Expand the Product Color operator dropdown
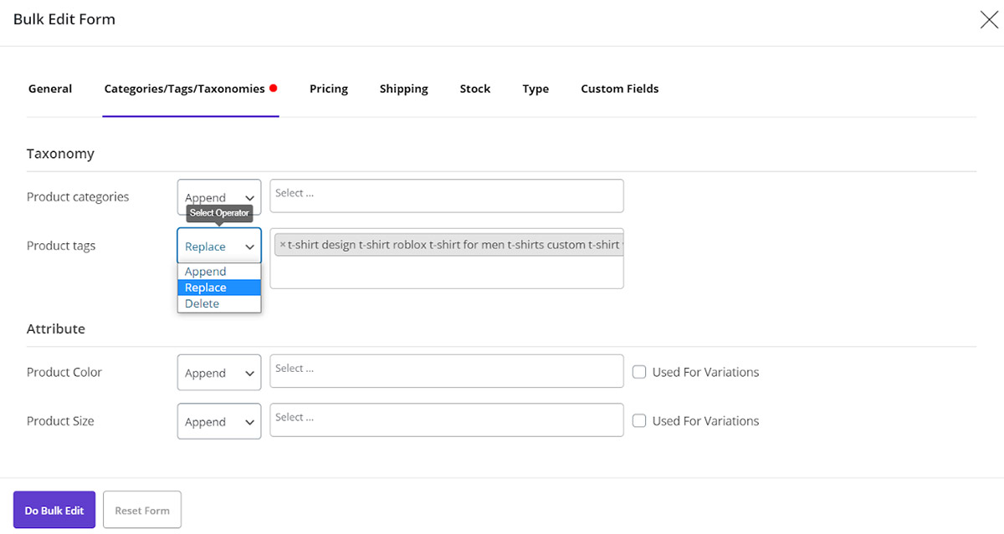Image resolution: width=1004 pixels, height=534 pixels. point(219,373)
